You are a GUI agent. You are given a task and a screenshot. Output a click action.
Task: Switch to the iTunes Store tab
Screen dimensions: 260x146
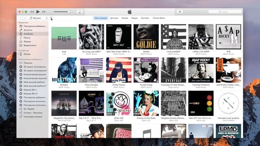159,18
